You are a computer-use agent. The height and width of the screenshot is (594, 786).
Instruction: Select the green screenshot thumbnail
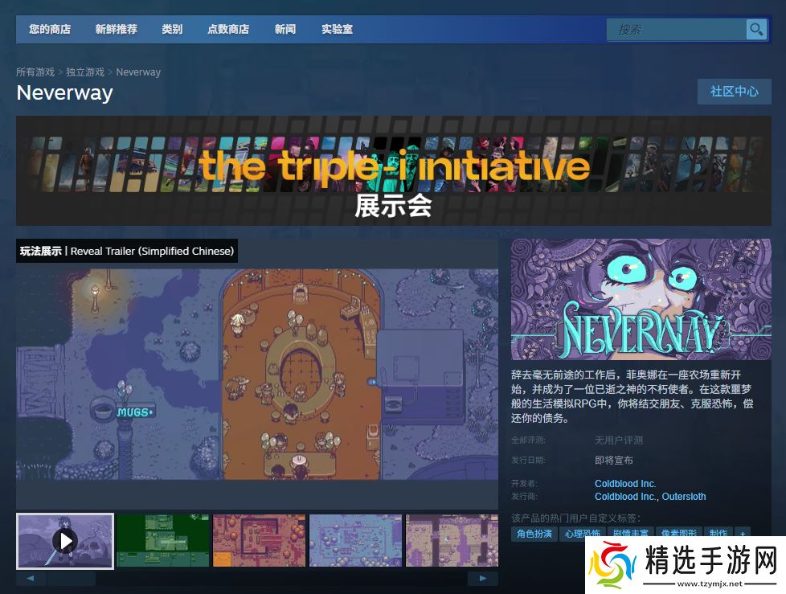point(162,540)
